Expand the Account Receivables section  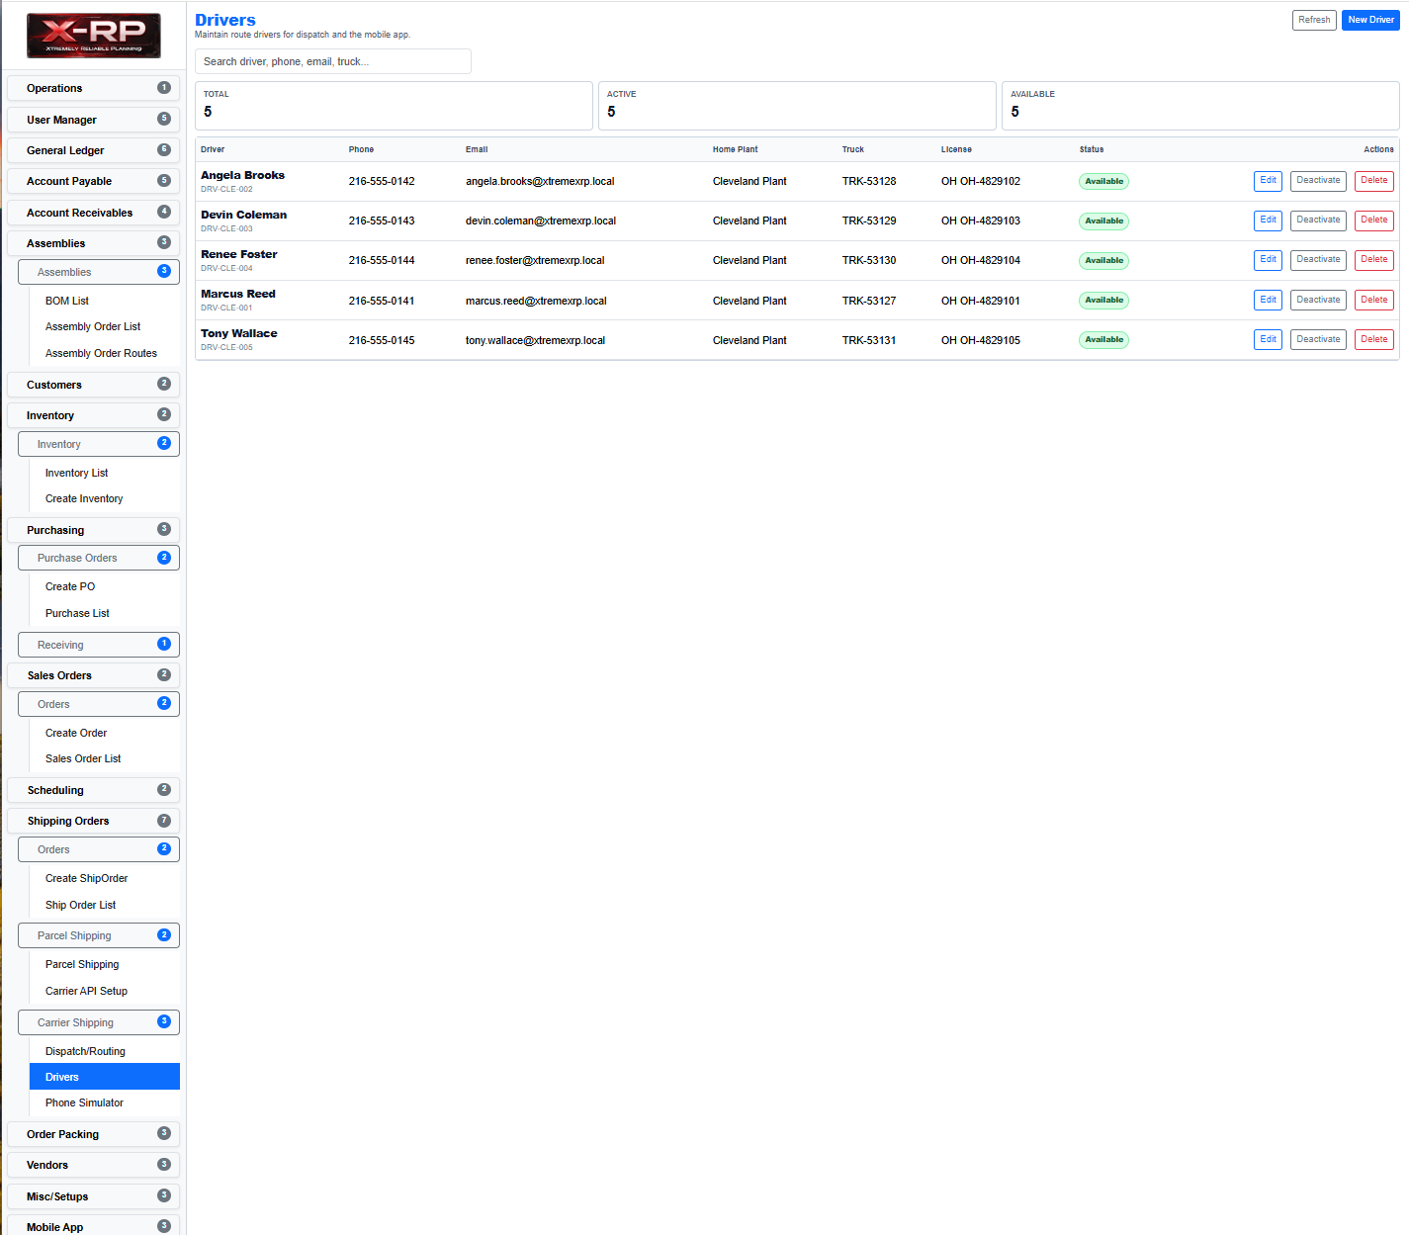[93, 213]
